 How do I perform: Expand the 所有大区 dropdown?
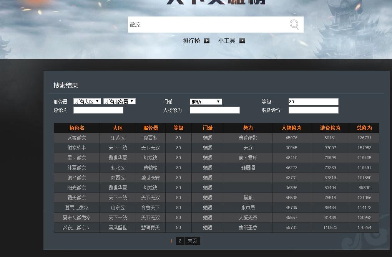[x=87, y=102]
